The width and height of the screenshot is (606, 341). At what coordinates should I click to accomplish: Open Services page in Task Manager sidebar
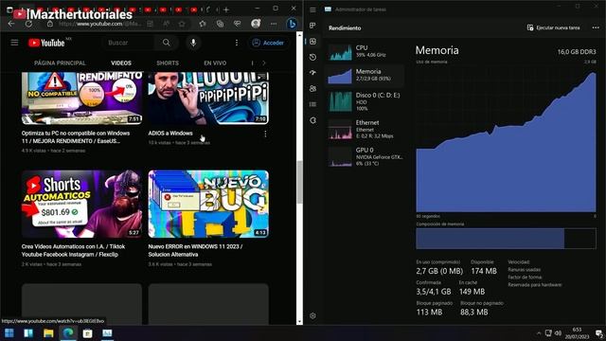pos(312,120)
